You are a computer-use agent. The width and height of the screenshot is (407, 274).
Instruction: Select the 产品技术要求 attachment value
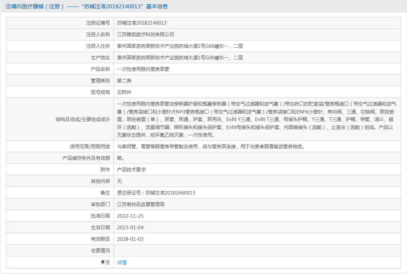click(131, 170)
